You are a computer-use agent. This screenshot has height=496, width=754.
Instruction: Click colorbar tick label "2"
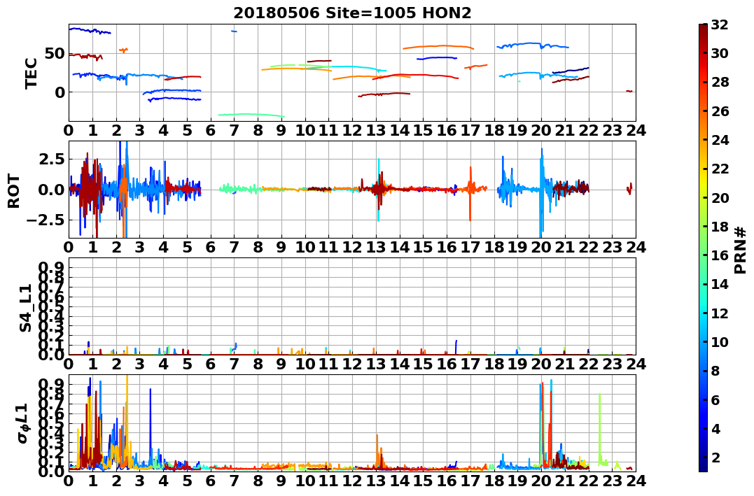715,457
